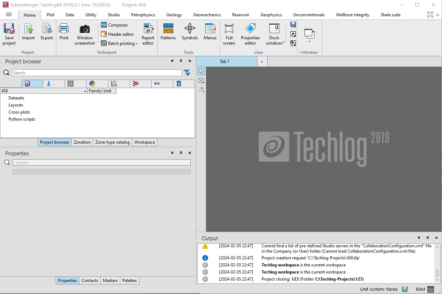Click the ribbon layout icon at top right
The height and width of the screenshot is (294, 442).
(430, 15)
